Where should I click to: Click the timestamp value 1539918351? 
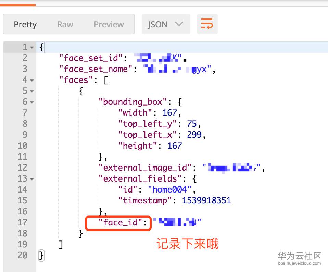[x=206, y=200]
